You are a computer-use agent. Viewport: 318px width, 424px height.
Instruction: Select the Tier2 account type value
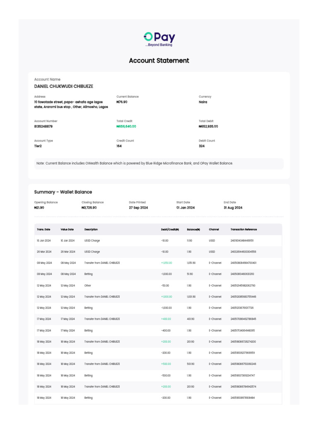point(38,146)
